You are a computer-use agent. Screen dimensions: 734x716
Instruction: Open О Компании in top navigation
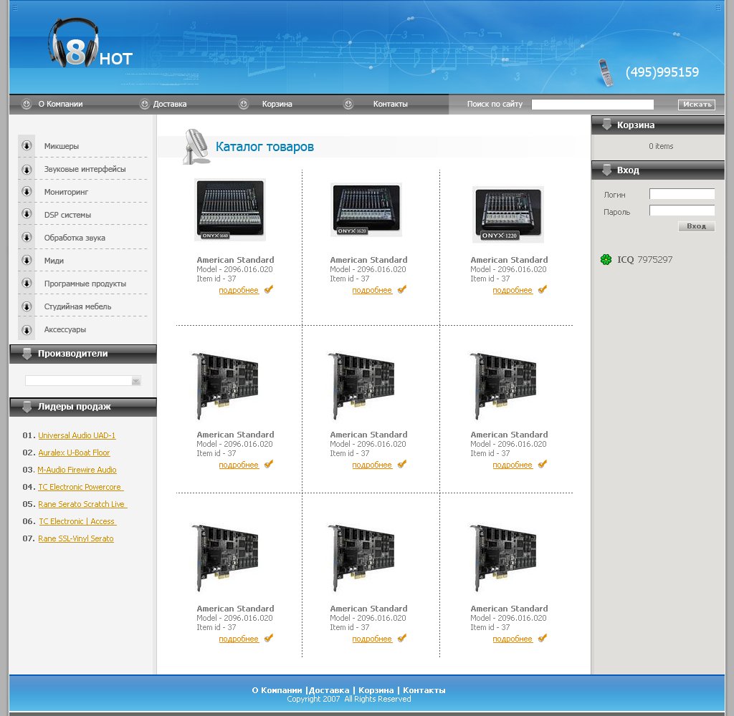click(x=60, y=104)
